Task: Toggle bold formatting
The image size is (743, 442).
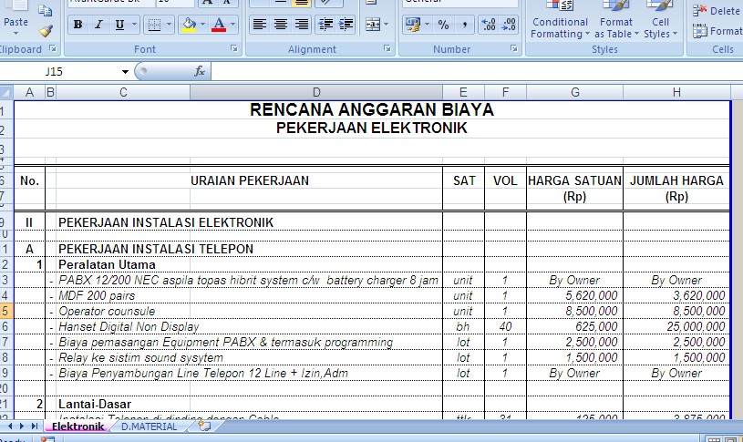Action: tap(78, 25)
